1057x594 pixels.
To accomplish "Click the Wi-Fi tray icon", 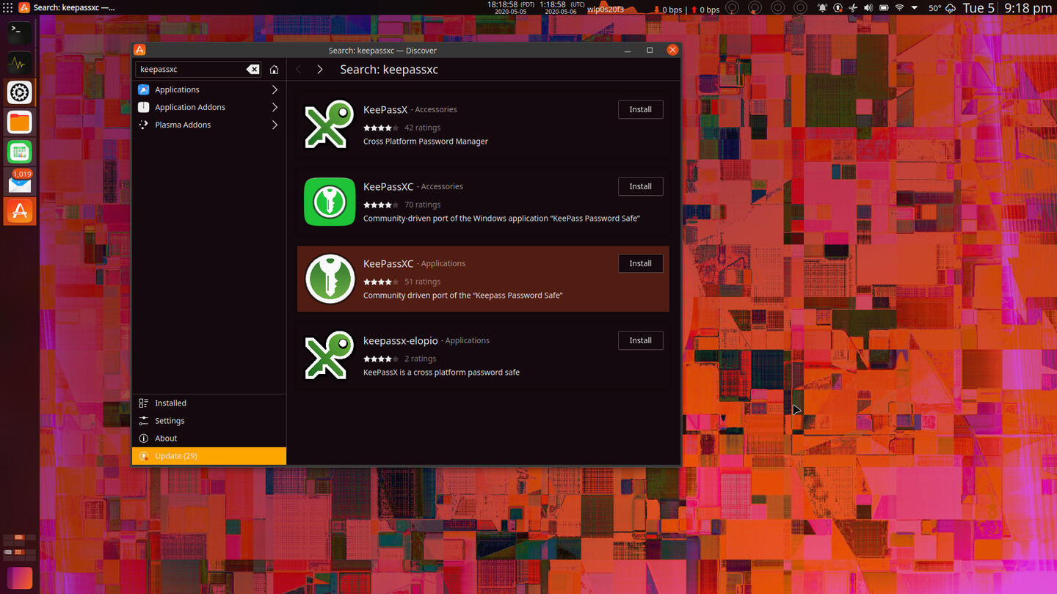I will click(x=899, y=8).
